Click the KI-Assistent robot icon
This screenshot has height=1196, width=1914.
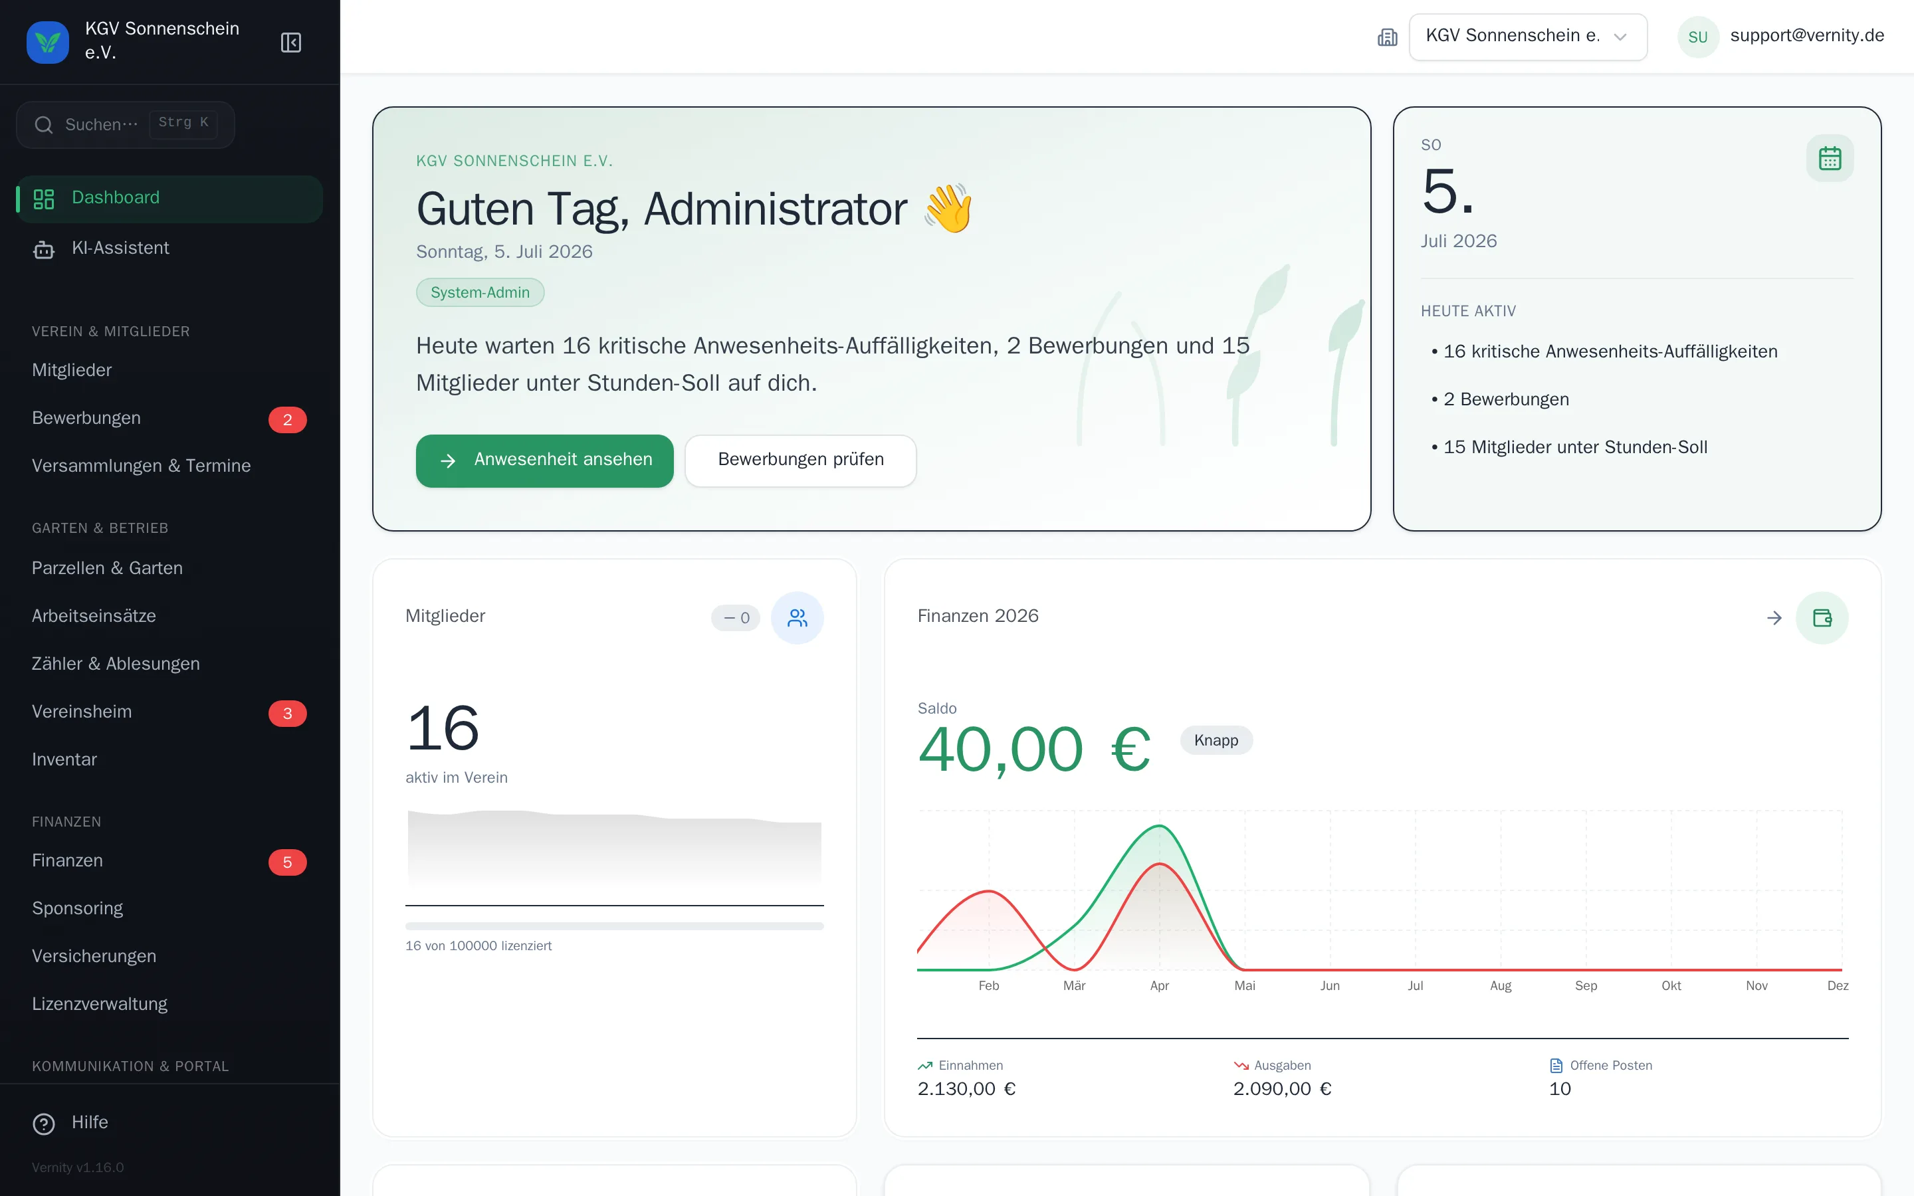tap(43, 249)
